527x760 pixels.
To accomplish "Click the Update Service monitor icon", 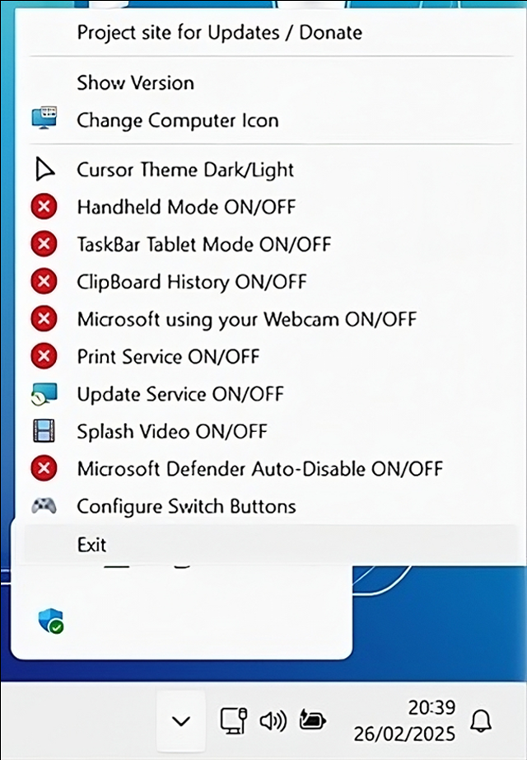I will [44, 395].
